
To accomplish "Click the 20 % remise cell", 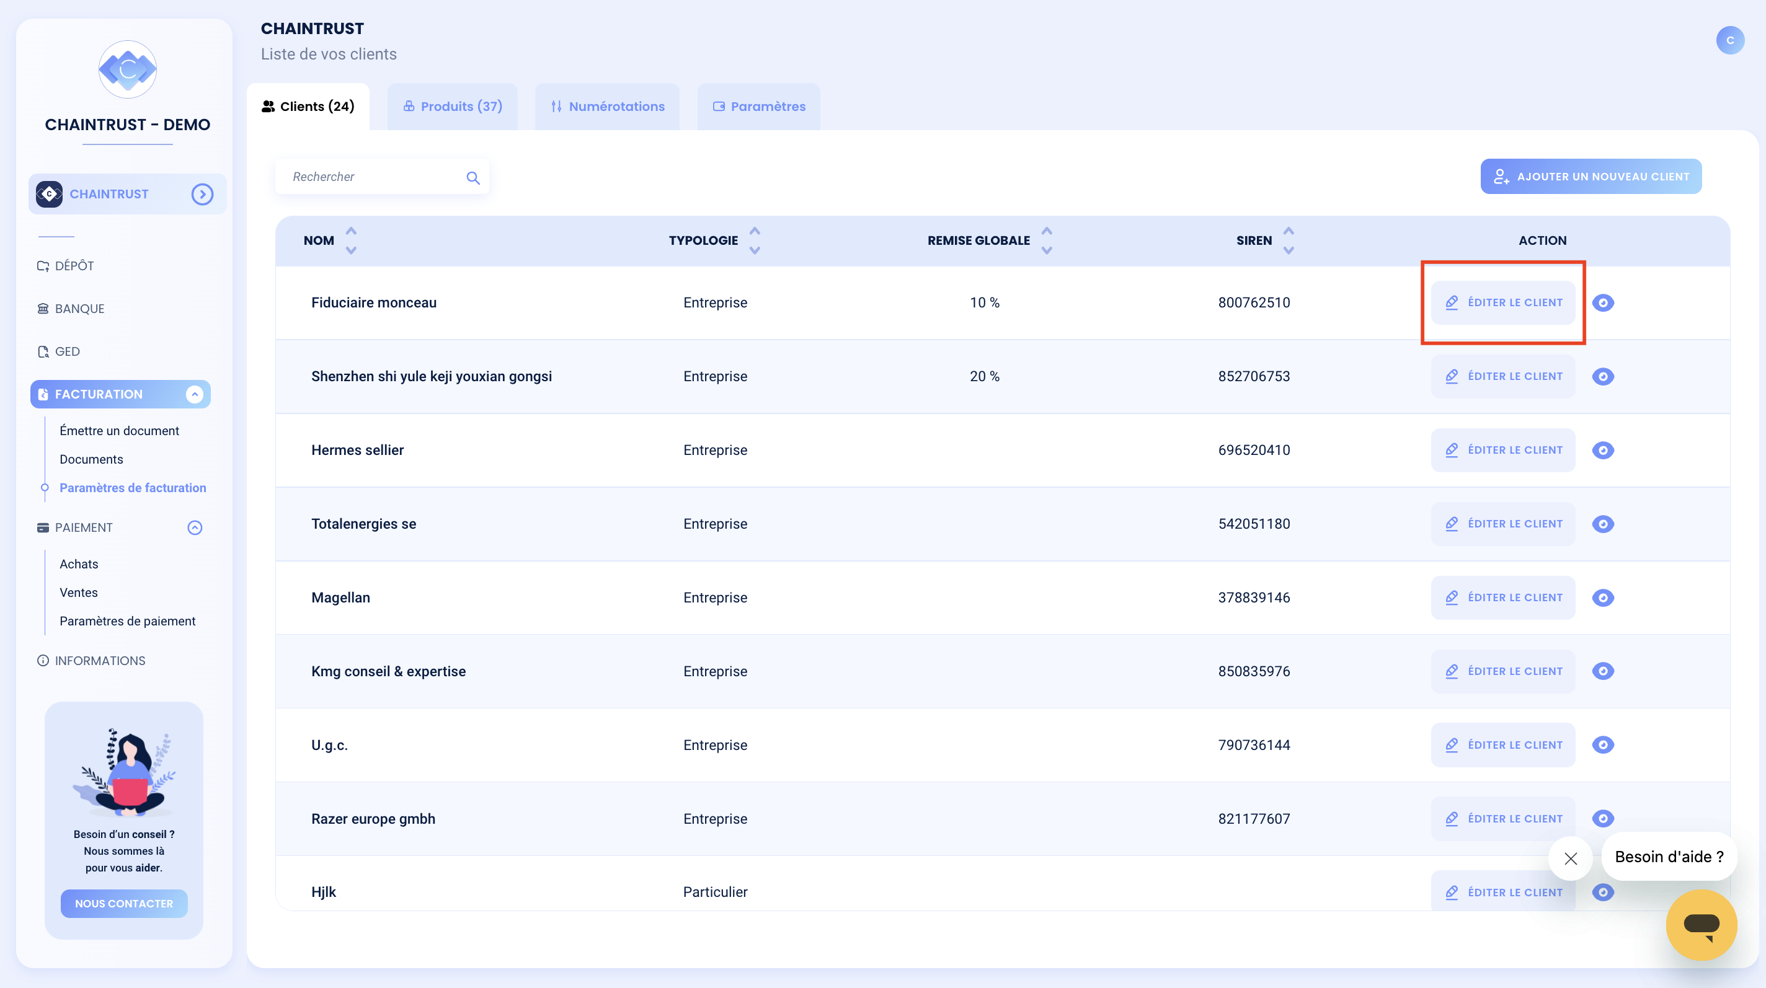I will click(x=985, y=376).
